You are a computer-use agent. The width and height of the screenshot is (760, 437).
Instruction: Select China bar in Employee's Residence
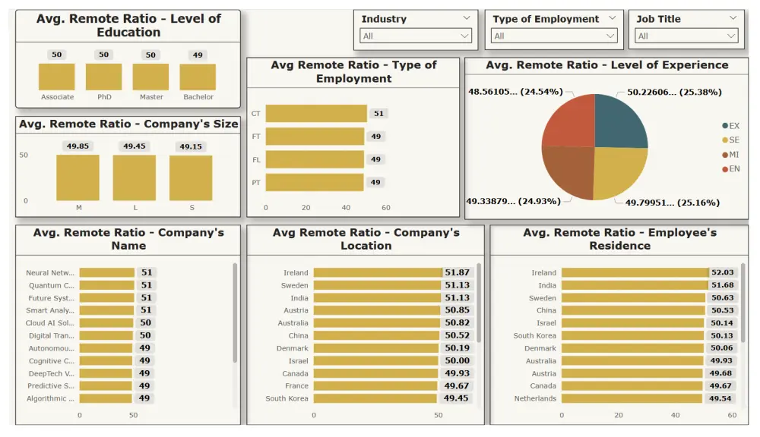(x=633, y=310)
